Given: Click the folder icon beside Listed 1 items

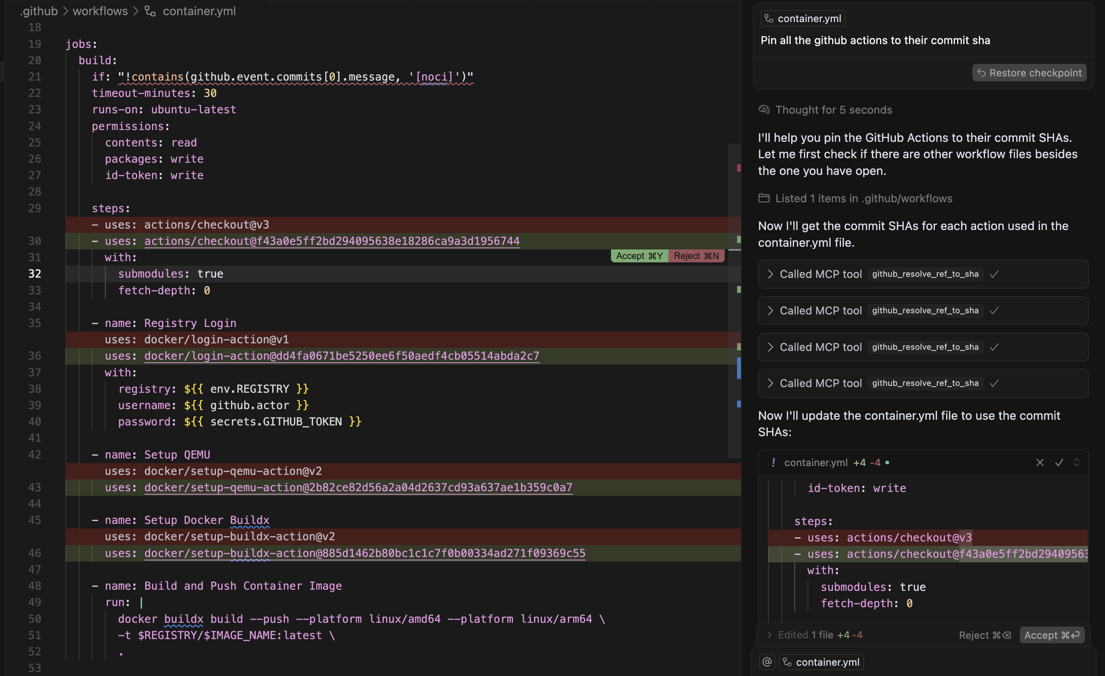Looking at the screenshot, I should click(x=764, y=198).
